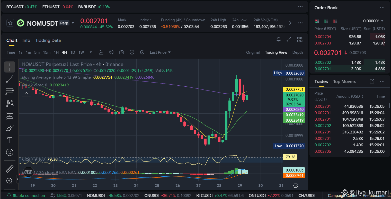
Task: Open the Last Price dropdown
Action: (160, 52)
